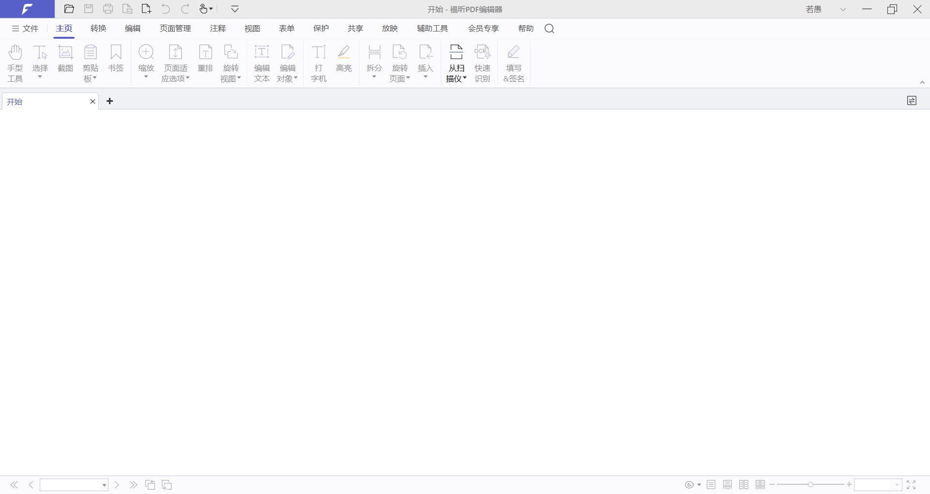Go to first page button
Viewport: 930px width, 494px height.
point(15,485)
